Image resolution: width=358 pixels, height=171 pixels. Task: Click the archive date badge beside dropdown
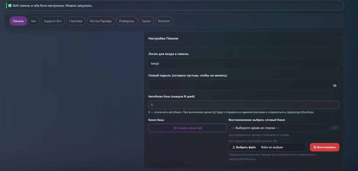point(334,128)
